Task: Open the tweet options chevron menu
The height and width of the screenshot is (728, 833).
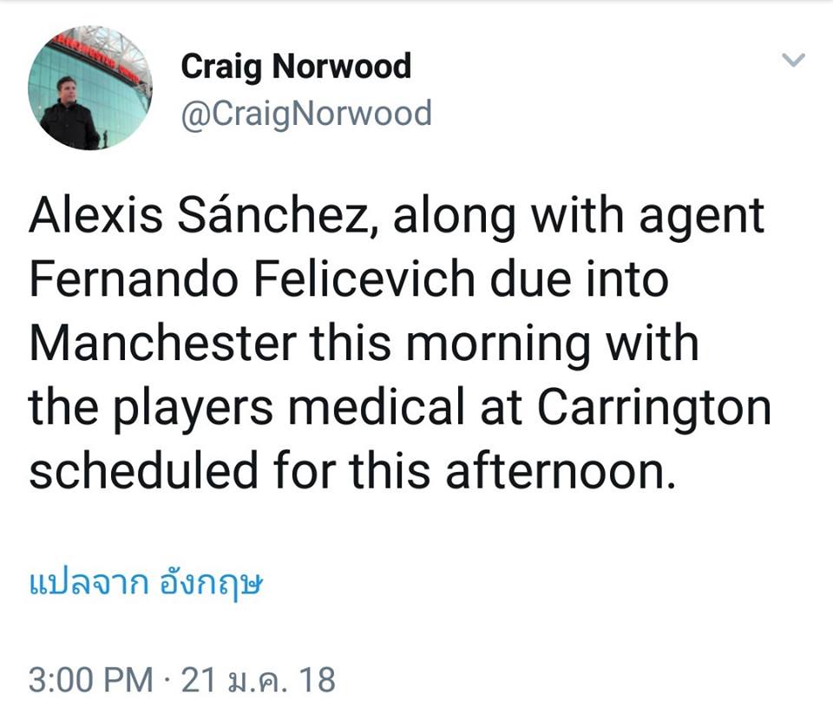Action: coord(794,60)
